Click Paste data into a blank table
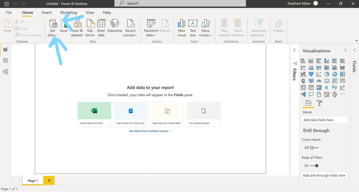 pos(167,114)
